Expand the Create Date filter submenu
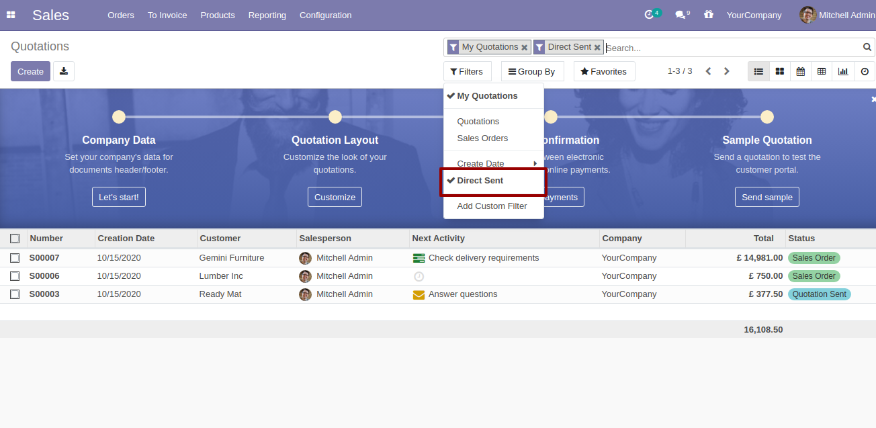 click(x=494, y=164)
